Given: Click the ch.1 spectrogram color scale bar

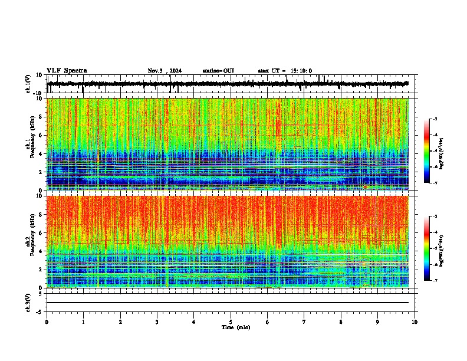Looking at the screenshot, I should pos(427,151).
